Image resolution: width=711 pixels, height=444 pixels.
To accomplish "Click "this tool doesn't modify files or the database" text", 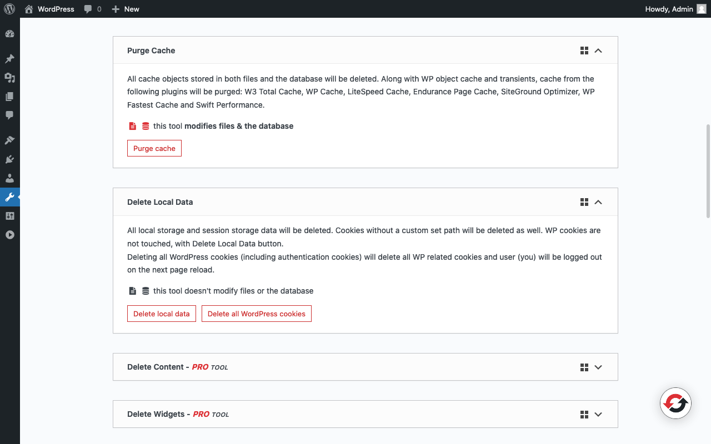I will click(233, 291).
